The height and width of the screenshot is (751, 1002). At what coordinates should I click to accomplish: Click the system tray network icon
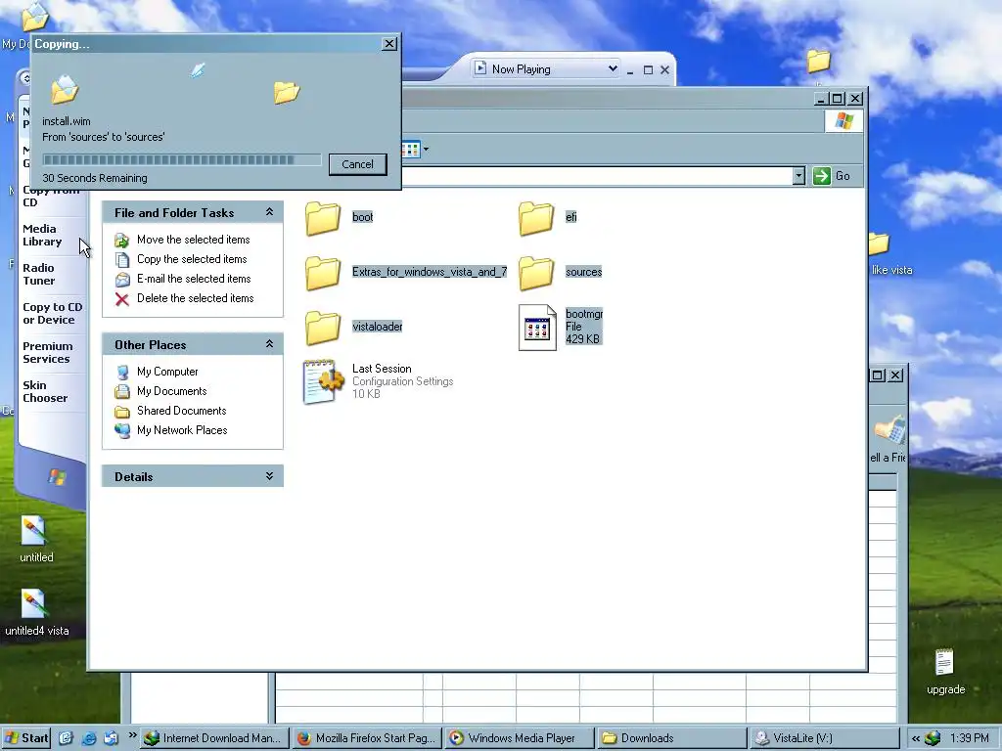click(x=933, y=738)
